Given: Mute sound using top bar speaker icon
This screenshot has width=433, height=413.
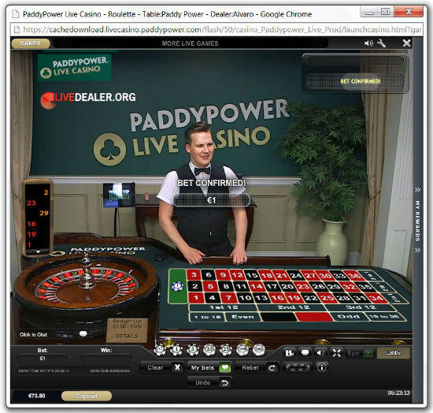Looking at the screenshot, I should 368,43.
